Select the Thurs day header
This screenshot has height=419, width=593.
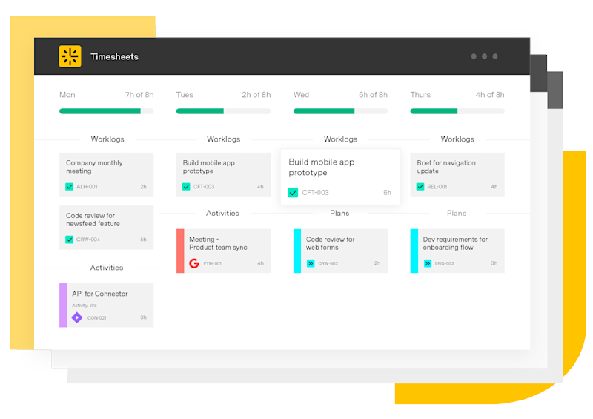(x=420, y=95)
